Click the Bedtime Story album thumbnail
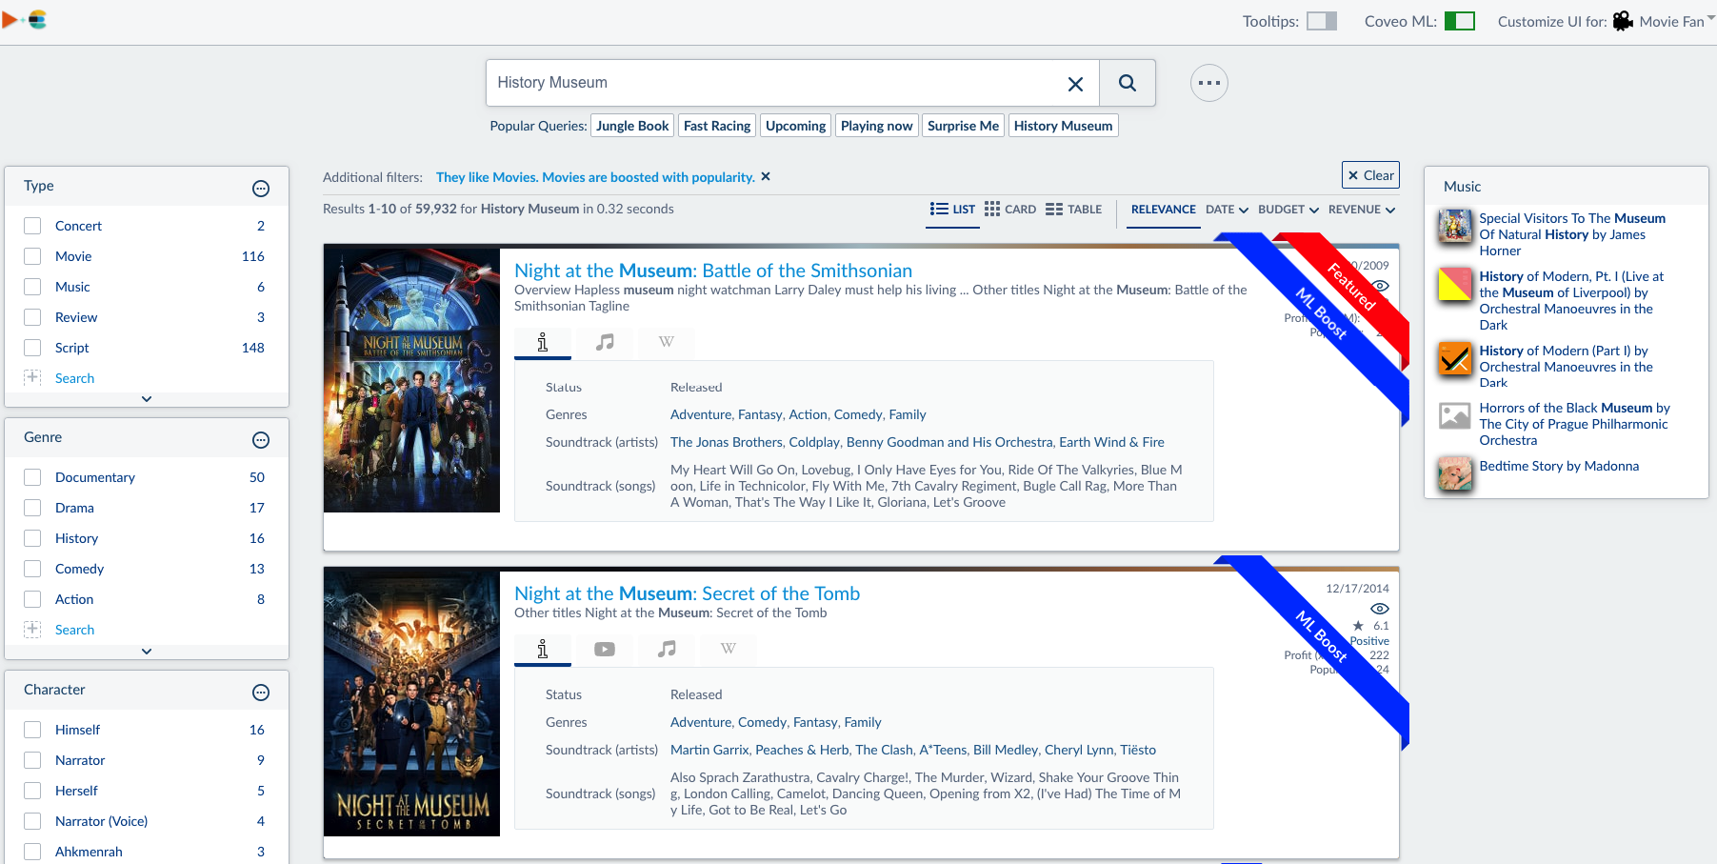The width and height of the screenshot is (1717, 864). tap(1455, 473)
